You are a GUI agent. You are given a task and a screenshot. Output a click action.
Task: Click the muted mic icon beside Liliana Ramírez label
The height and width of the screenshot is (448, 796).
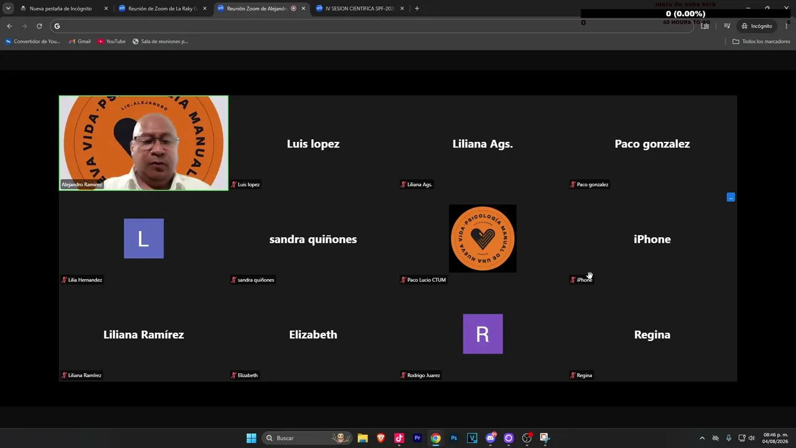point(64,375)
